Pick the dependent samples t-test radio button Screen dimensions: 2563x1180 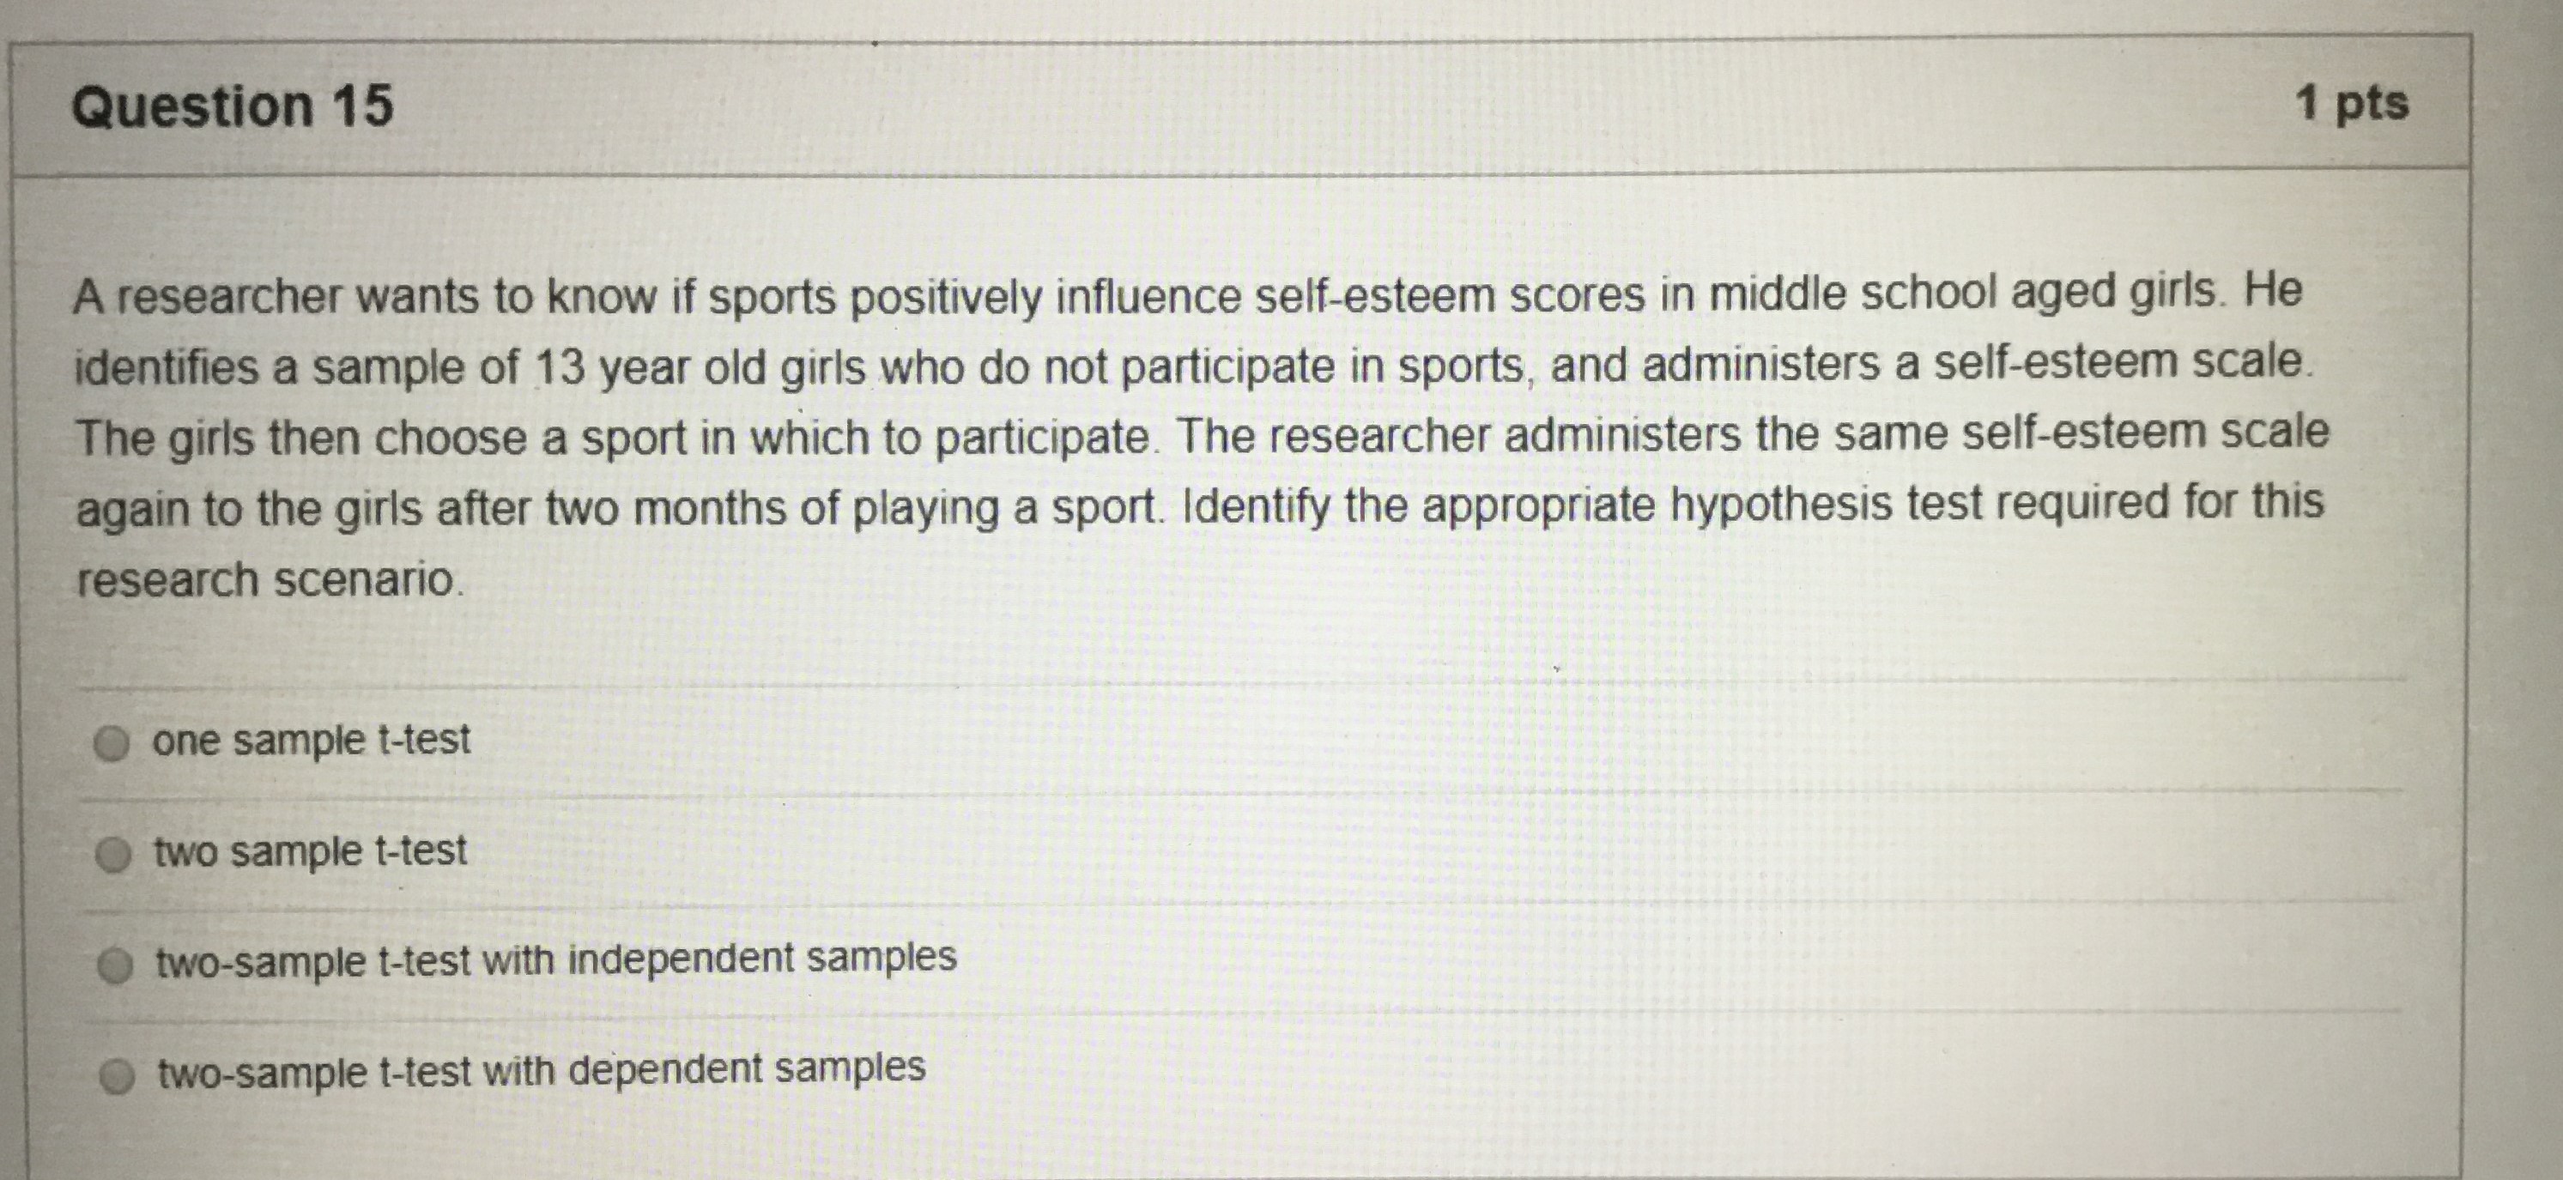[118, 1076]
